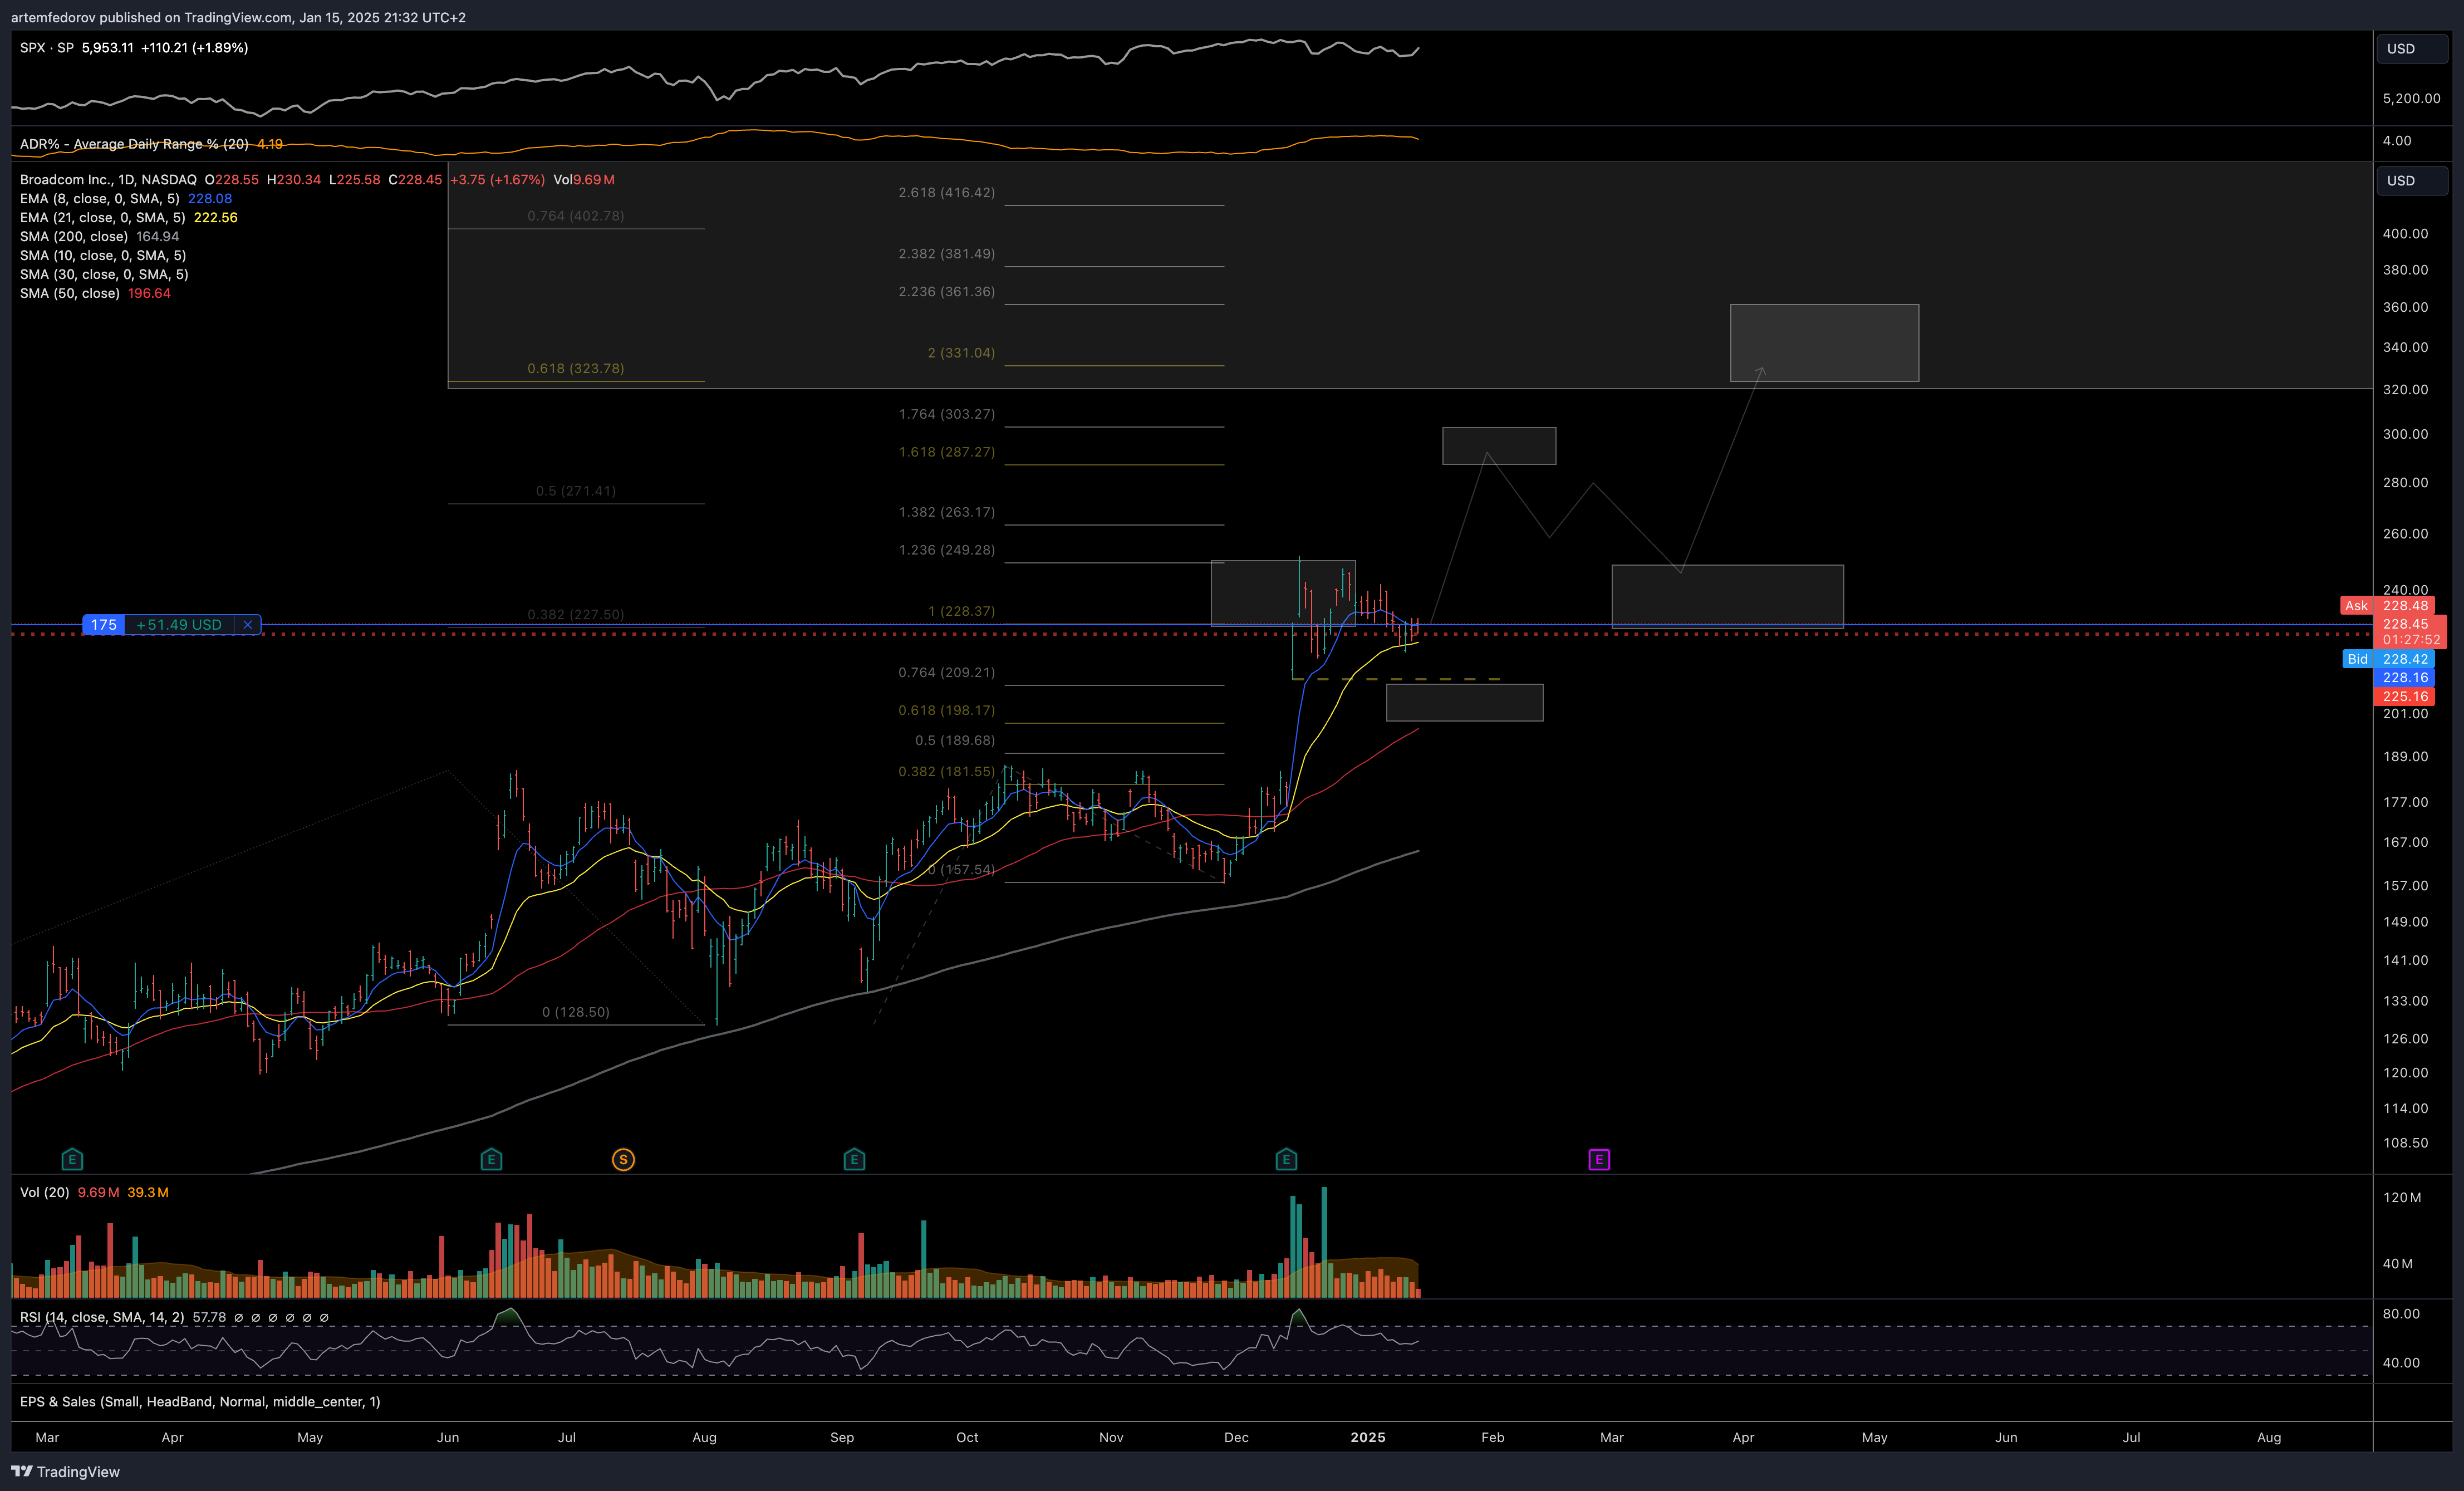Select the SMA 30 legend entry
Screen dimensions: 2464x1491
[x=104, y=274]
